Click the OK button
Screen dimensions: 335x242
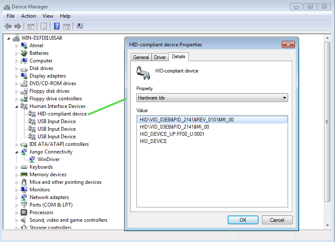(243, 220)
